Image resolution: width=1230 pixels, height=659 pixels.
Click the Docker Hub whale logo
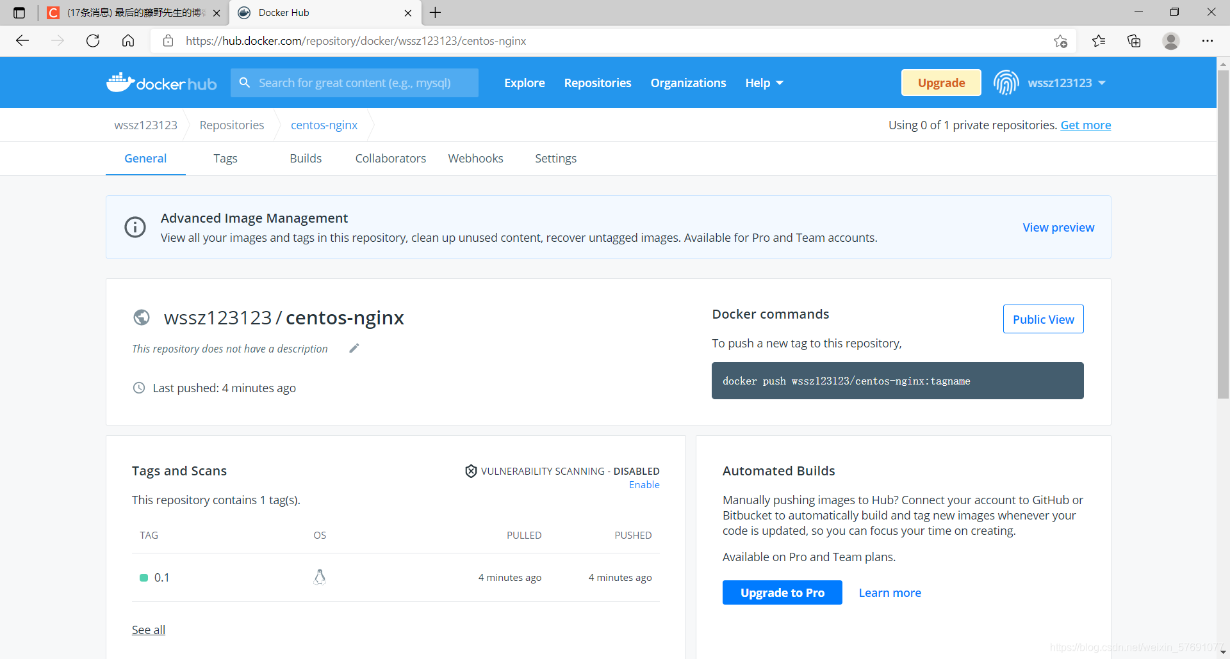click(161, 83)
